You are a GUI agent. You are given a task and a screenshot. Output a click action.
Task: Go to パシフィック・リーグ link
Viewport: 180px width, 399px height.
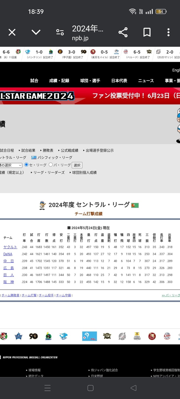point(55,158)
